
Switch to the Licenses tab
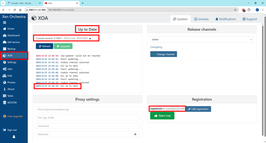(201, 19)
